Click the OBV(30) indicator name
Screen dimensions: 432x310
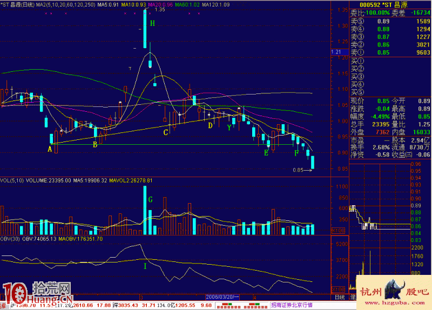coord(10,239)
